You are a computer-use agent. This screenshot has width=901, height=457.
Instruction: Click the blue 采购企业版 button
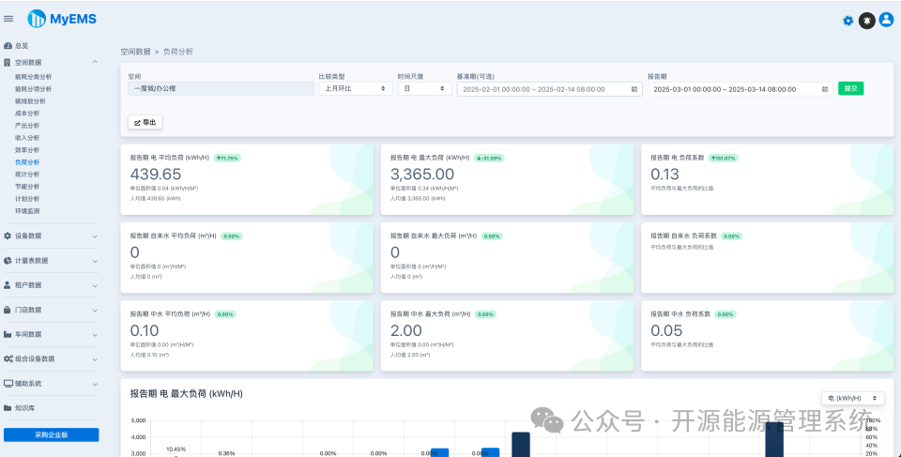[51, 434]
